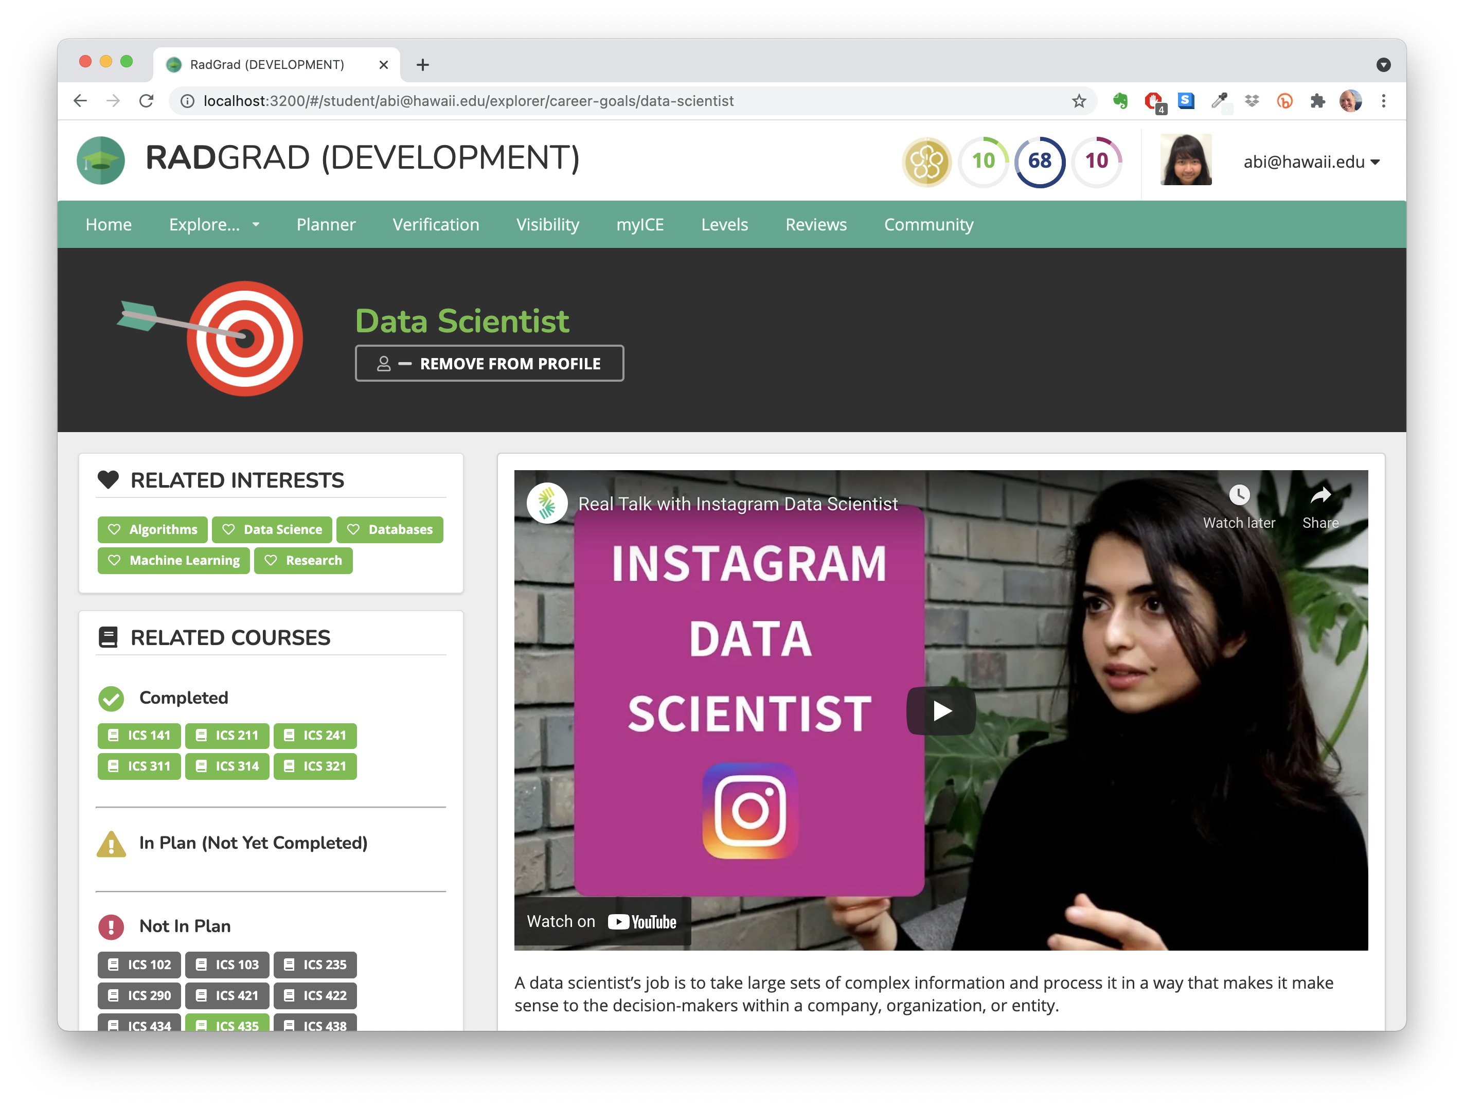The image size is (1464, 1107).
Task: Open not-in-plan course ICS 235
Action: (315, 965)
